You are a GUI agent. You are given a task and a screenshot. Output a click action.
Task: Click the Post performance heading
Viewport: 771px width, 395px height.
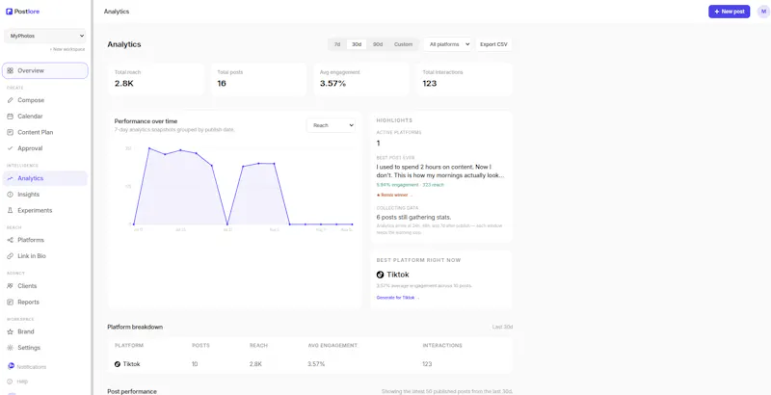pyautogui.click(x=132, y=391)
